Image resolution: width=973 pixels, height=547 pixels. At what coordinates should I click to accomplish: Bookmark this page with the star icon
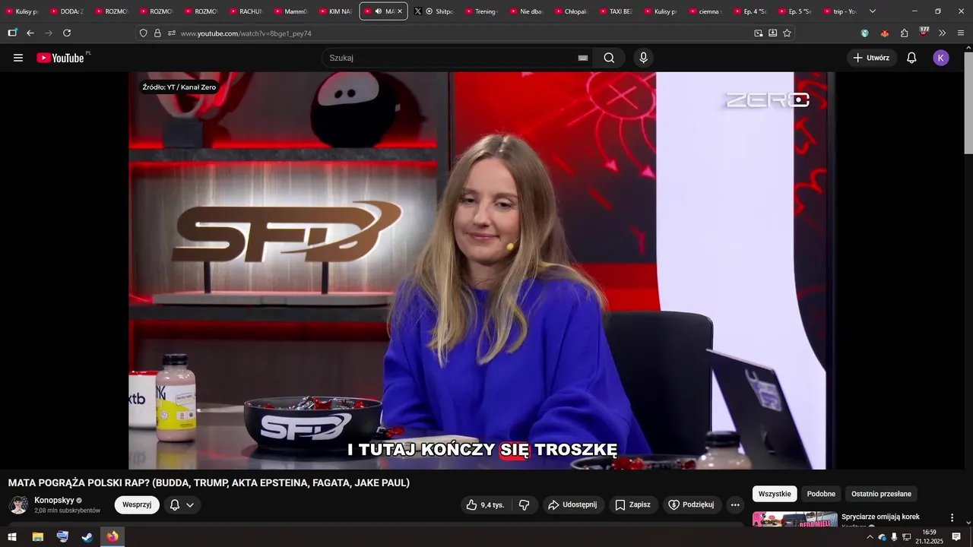tap(787, 33)
